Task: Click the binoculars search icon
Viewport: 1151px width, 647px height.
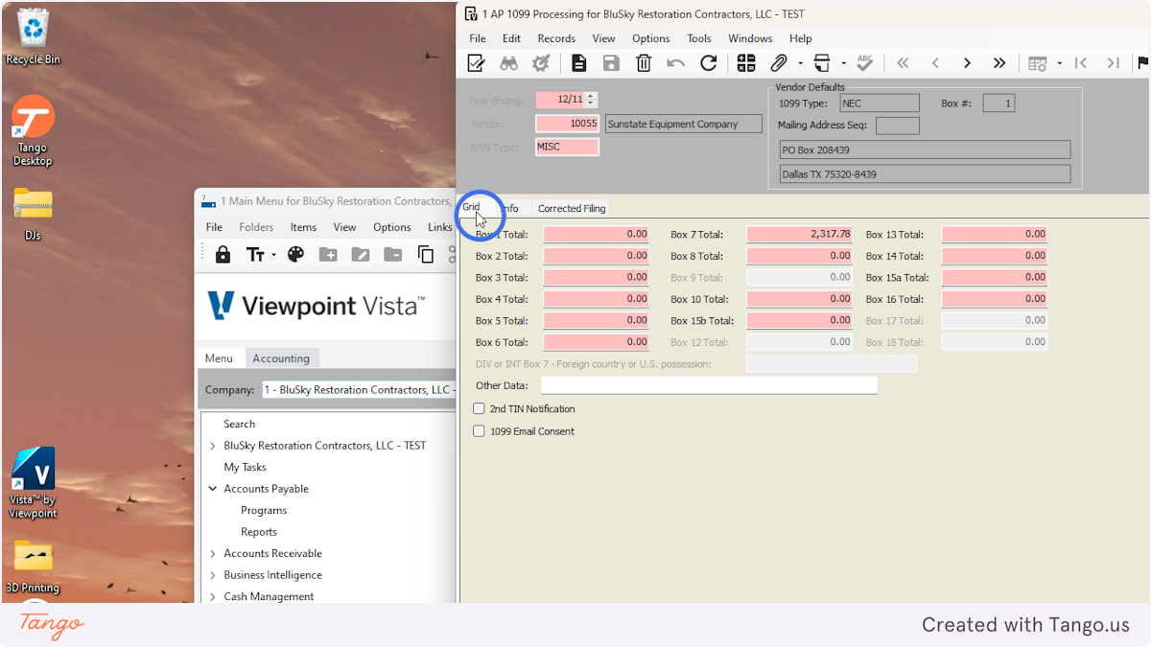Action: (508, 63)
